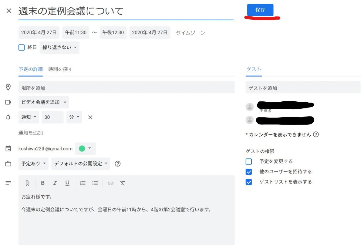Open the 繰り返さない recurrence dropdown
The height and width of the screenshot is (245, 364).
point(59,48)
